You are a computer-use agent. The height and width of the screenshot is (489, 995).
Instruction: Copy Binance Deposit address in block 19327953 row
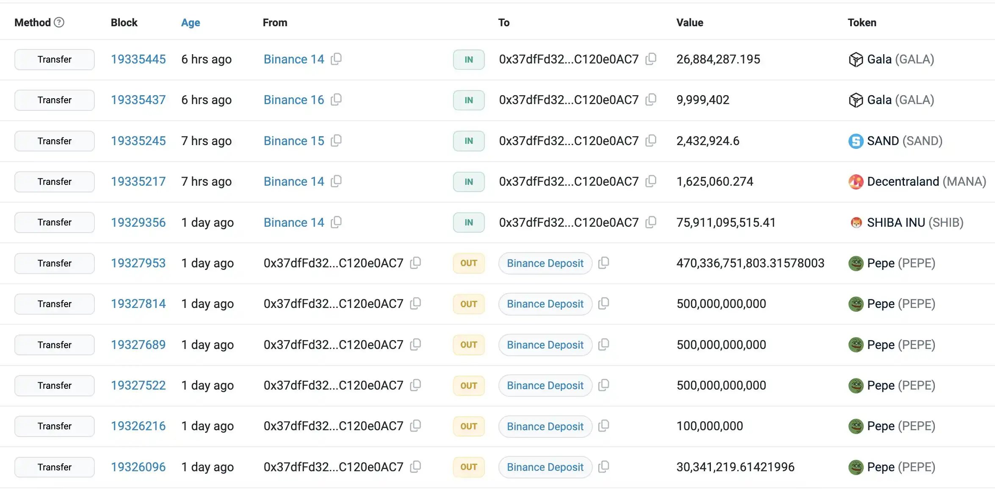pyautogui.click(x=604, y=263)
